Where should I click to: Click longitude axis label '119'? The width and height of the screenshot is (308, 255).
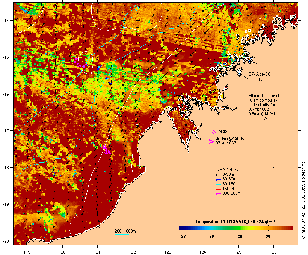coord(27,252)
